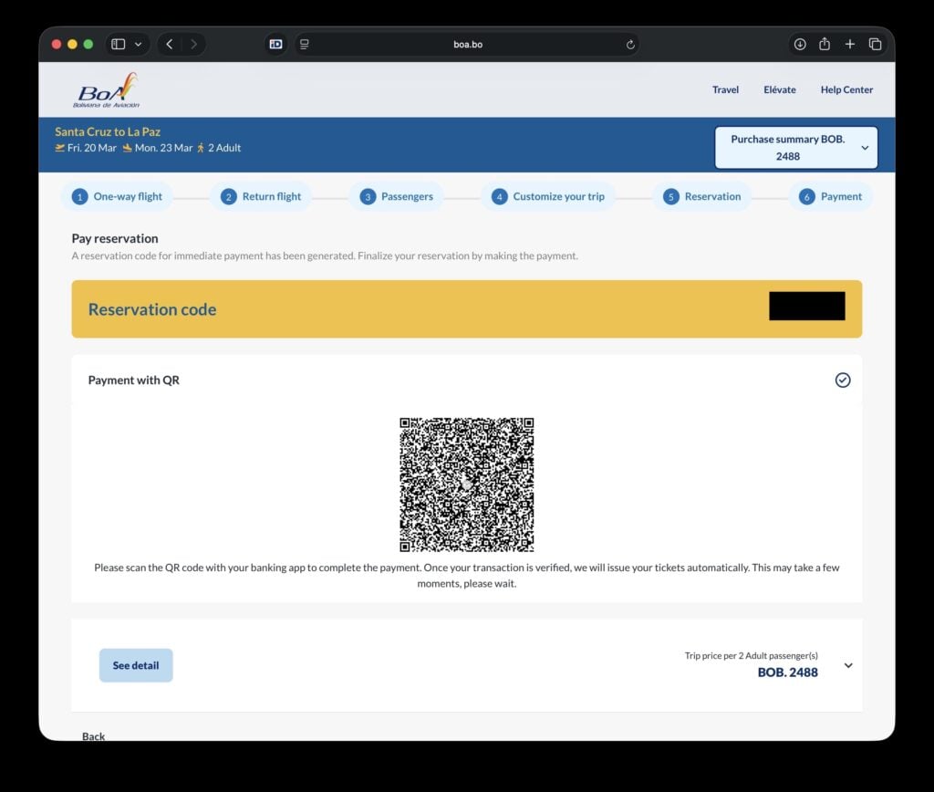Open the sidebar options dropdown arrow
Image resolution: width=934 pixels, height=792 pixels.
(x=139, y=44)
